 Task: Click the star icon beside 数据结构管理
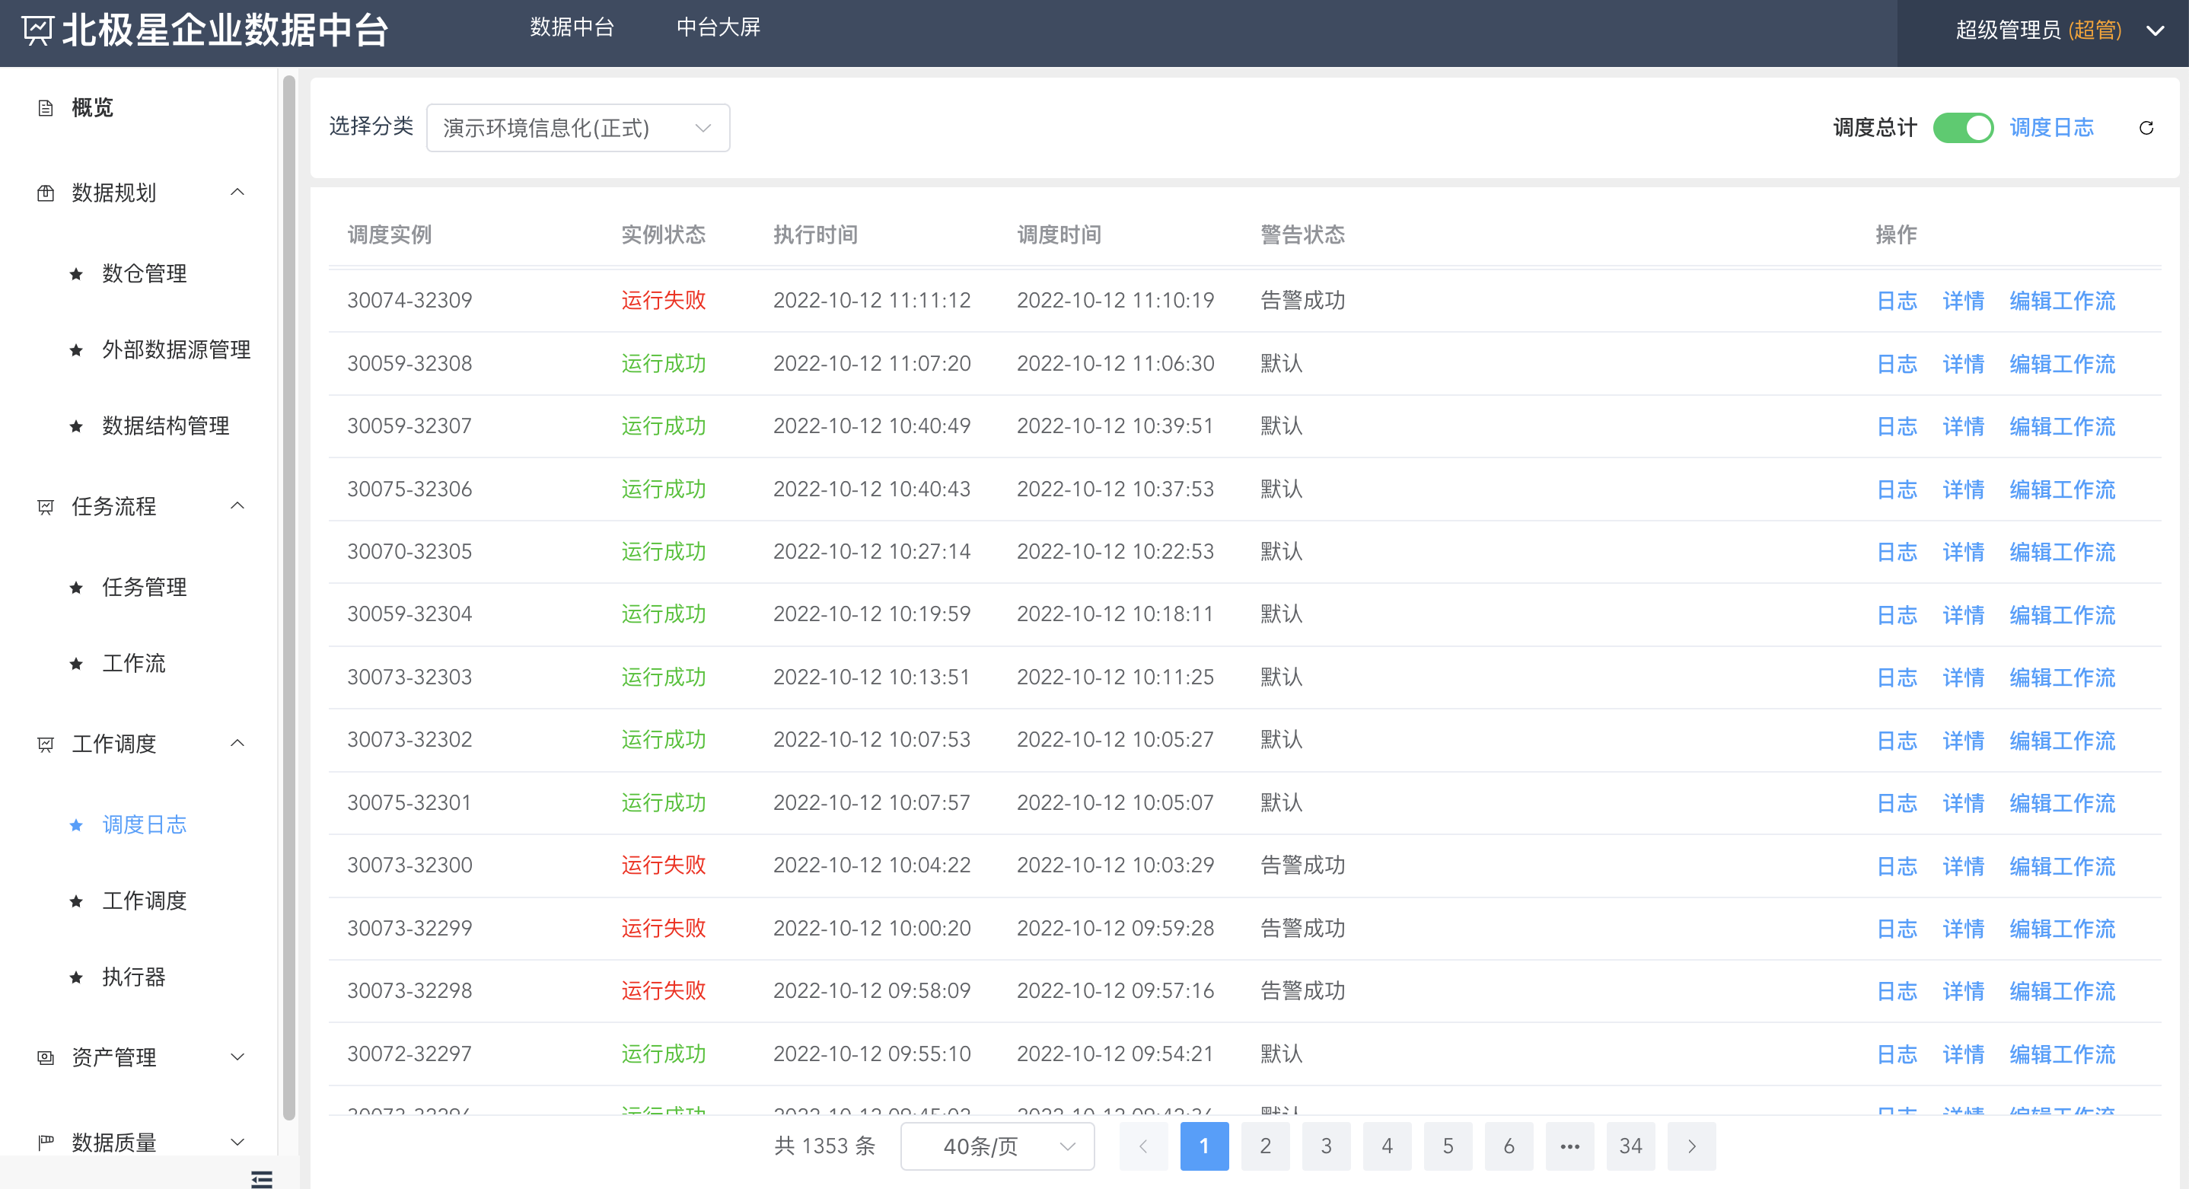click(76, 426)
